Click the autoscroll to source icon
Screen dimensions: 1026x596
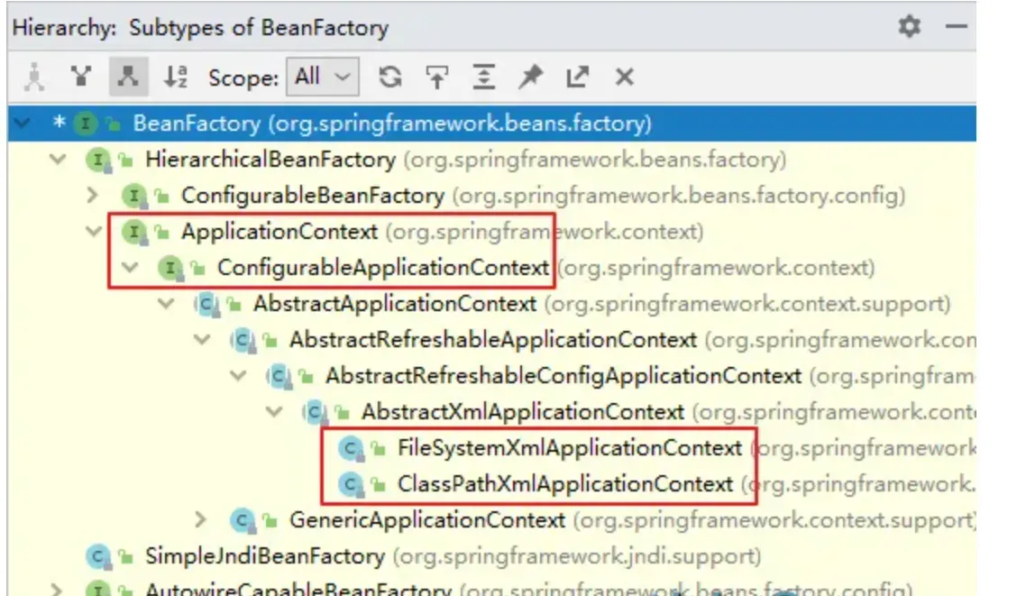click(436, 78)
